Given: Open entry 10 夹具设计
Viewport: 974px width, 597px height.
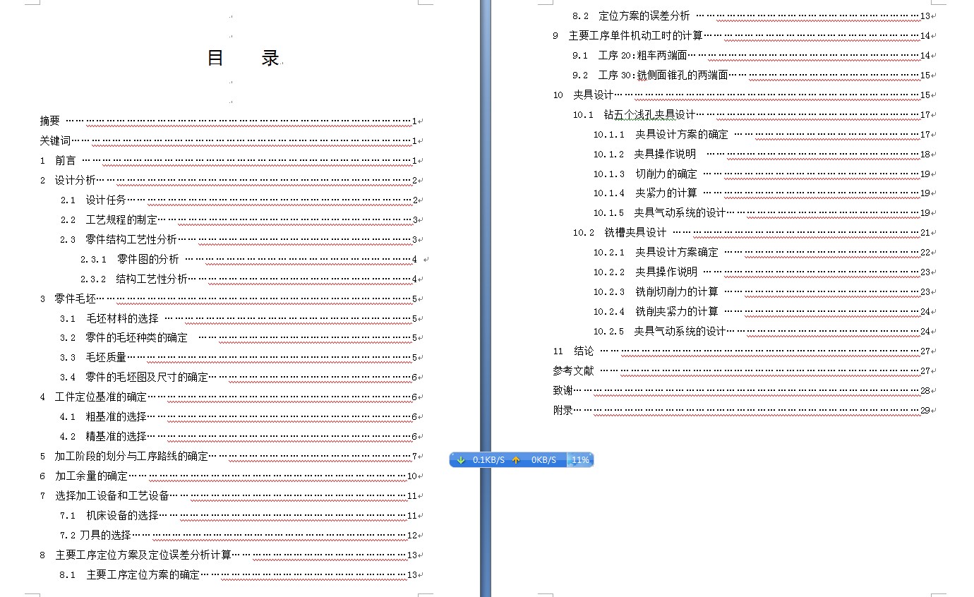Looking at the screenshot, I should [x=742, y=95].
